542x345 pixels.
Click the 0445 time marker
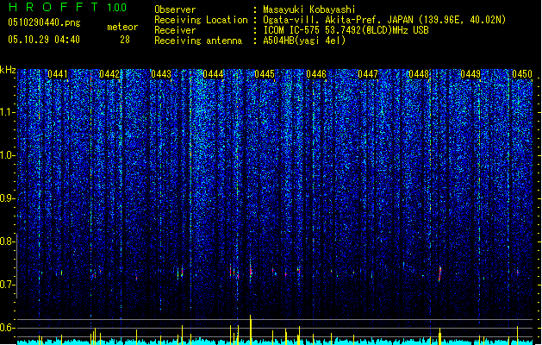(265, 74)
